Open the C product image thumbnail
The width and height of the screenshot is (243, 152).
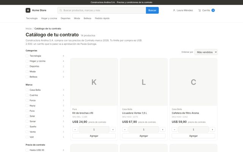193,82
